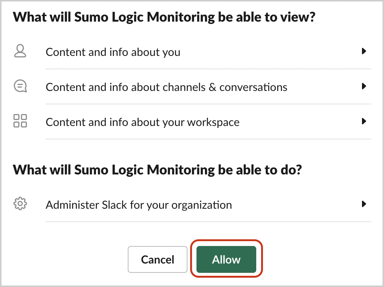
Task: Select the 'Content and info about you' row
Action: coord(113,52)
